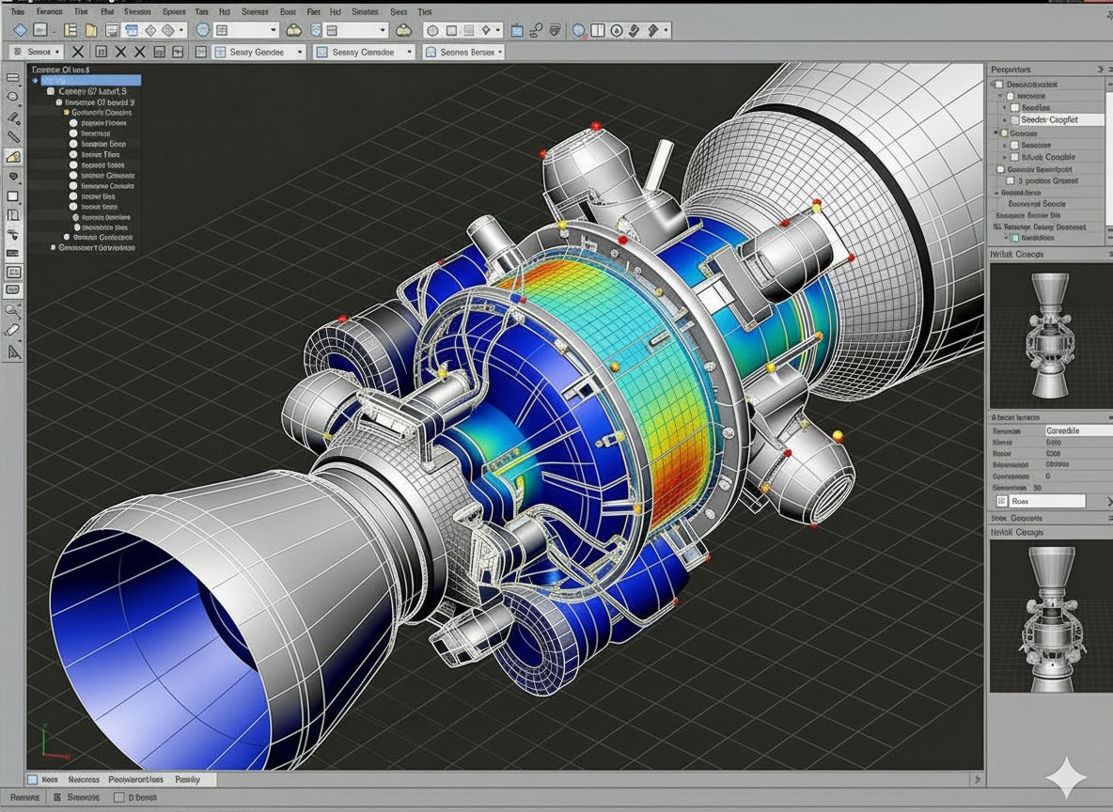Viewport: 1113px width, 812px height.
Task: Select the highlighted yellow wedge tool in the left sidebar
Action: 13,156
